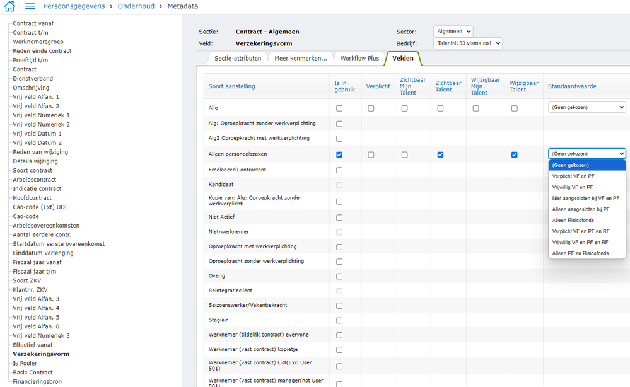630x387 pixels.
Task: Check 'Verplicht' for Alle row
Action: pyautogui.click(x=371, y=108)
